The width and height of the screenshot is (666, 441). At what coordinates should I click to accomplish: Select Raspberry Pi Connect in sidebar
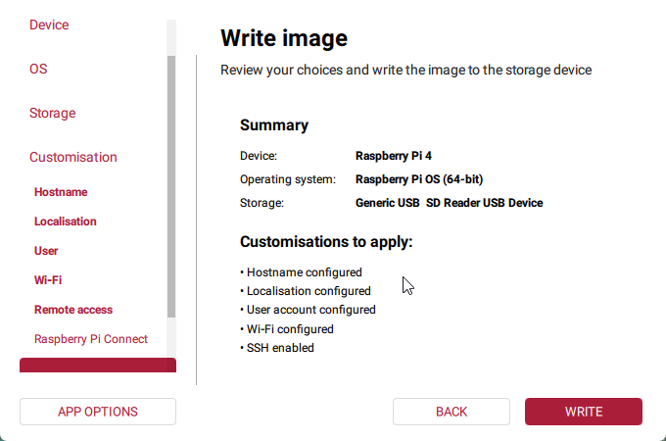pyautogui.click(x=91, y=339)
